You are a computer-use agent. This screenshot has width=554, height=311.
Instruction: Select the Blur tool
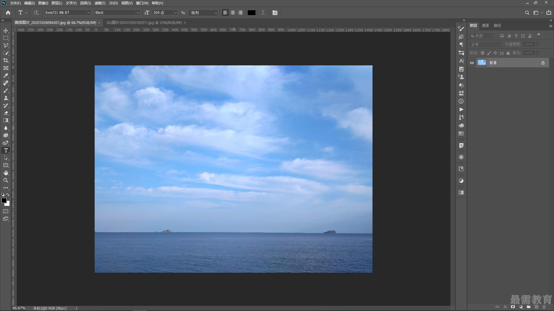[x=6, y=128]
